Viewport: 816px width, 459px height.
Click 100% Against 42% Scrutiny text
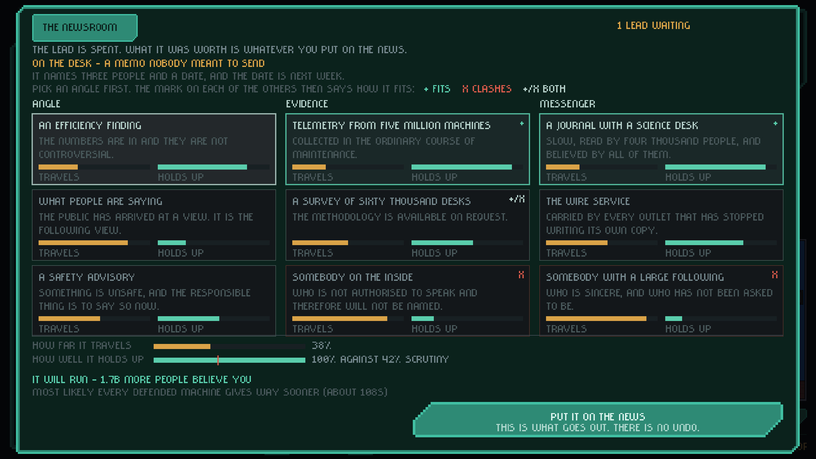380,360
